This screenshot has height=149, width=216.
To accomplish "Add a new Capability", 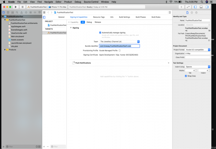I will [x=73, y=22].
